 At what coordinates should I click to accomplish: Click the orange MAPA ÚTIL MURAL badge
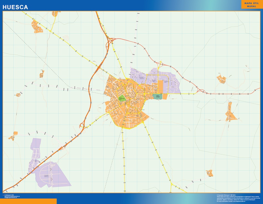pos(251,4)
